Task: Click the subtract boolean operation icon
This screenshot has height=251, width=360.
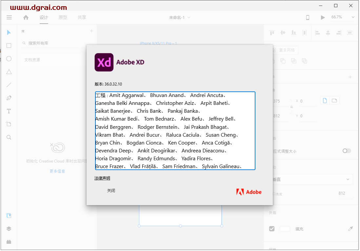Action: click(283, 61)
